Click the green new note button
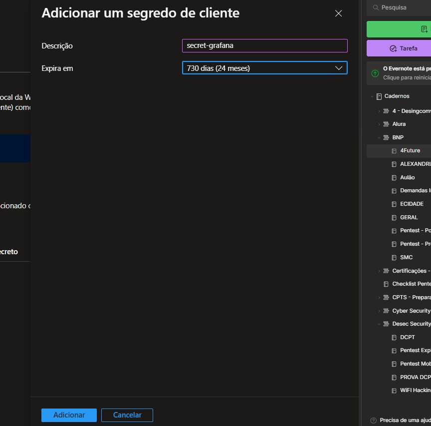Viewport: 431px width, 426px height. tap(399, 29)
